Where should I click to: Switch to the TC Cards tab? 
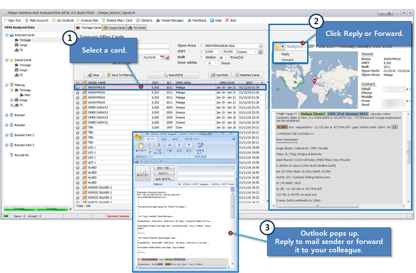(137, 28)
